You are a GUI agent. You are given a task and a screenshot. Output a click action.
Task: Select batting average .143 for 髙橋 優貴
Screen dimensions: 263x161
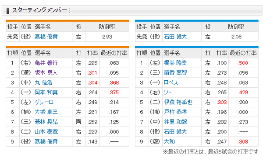click(x=92, y=142)
